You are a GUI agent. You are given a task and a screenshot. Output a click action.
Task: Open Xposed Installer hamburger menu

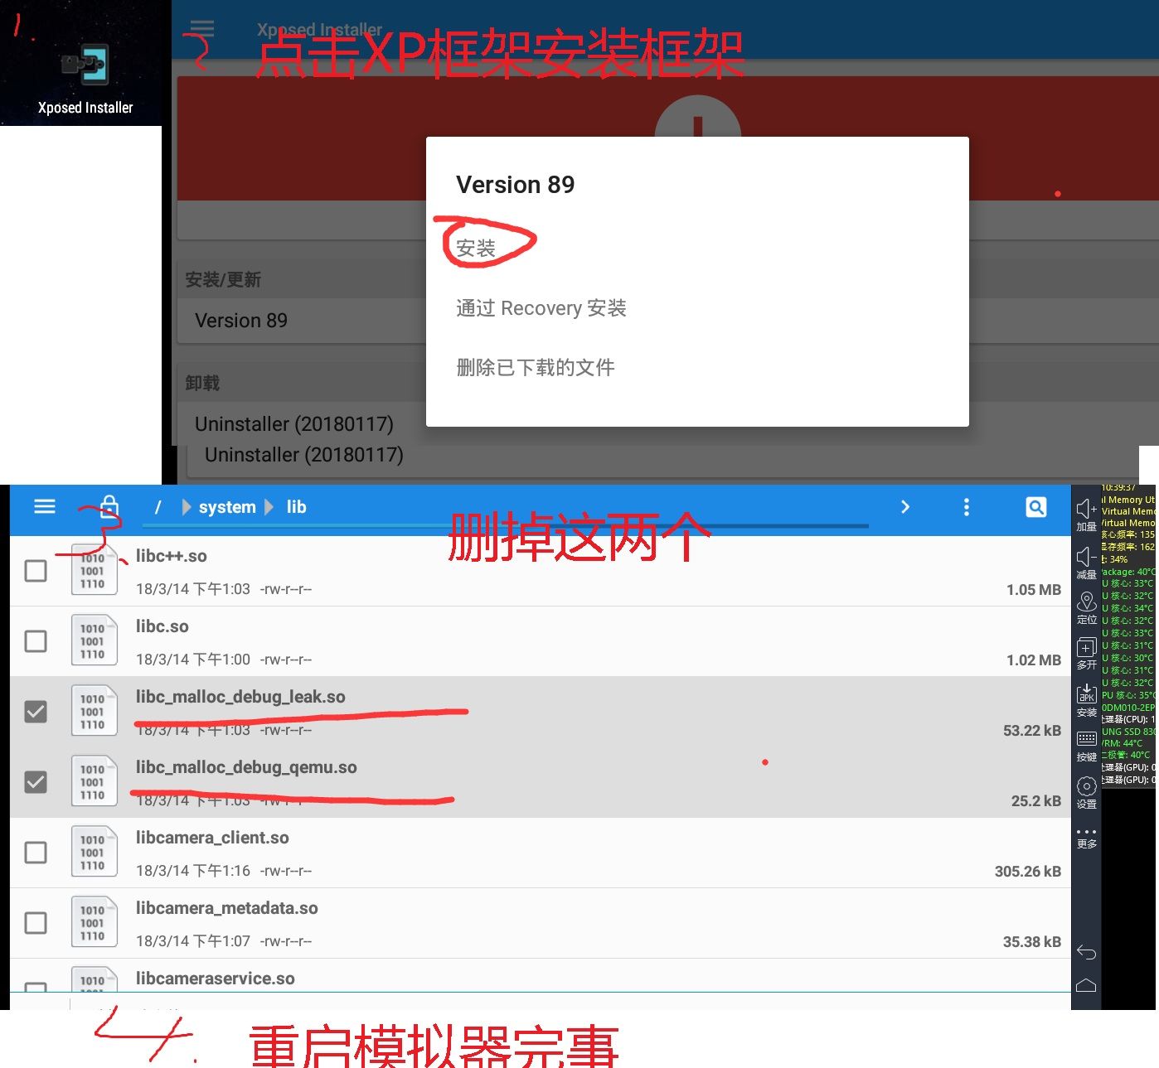point(202,29)
